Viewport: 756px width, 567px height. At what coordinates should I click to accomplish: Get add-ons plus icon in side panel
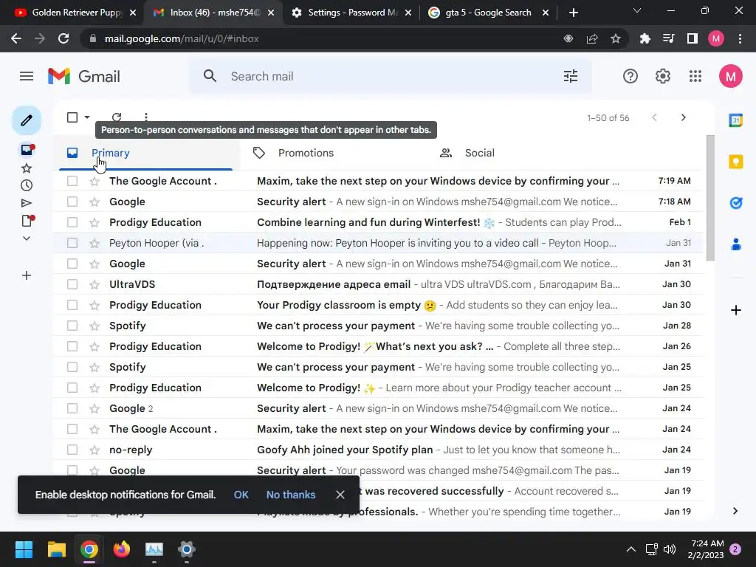pyautogui.click(x=736, y=310)
